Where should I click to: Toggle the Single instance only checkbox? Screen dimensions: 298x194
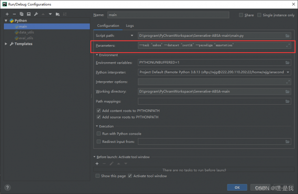[x=259, y=15]
